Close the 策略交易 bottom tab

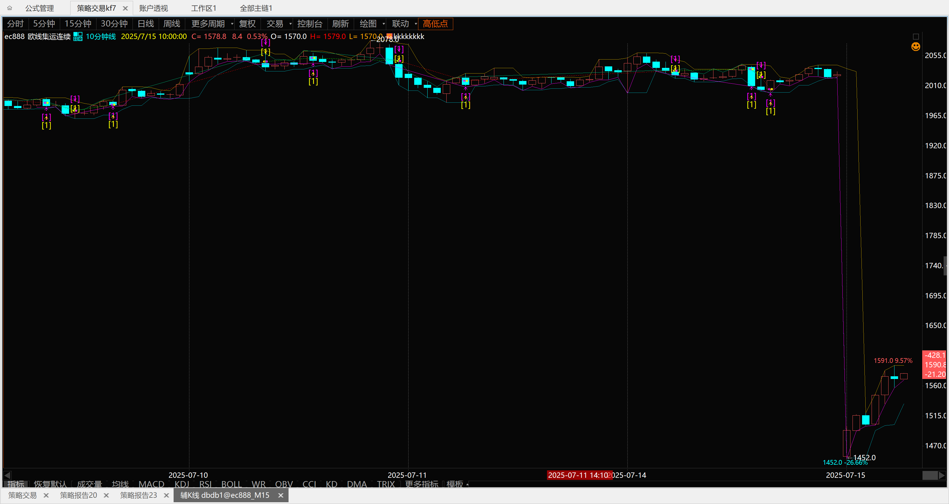46,496
